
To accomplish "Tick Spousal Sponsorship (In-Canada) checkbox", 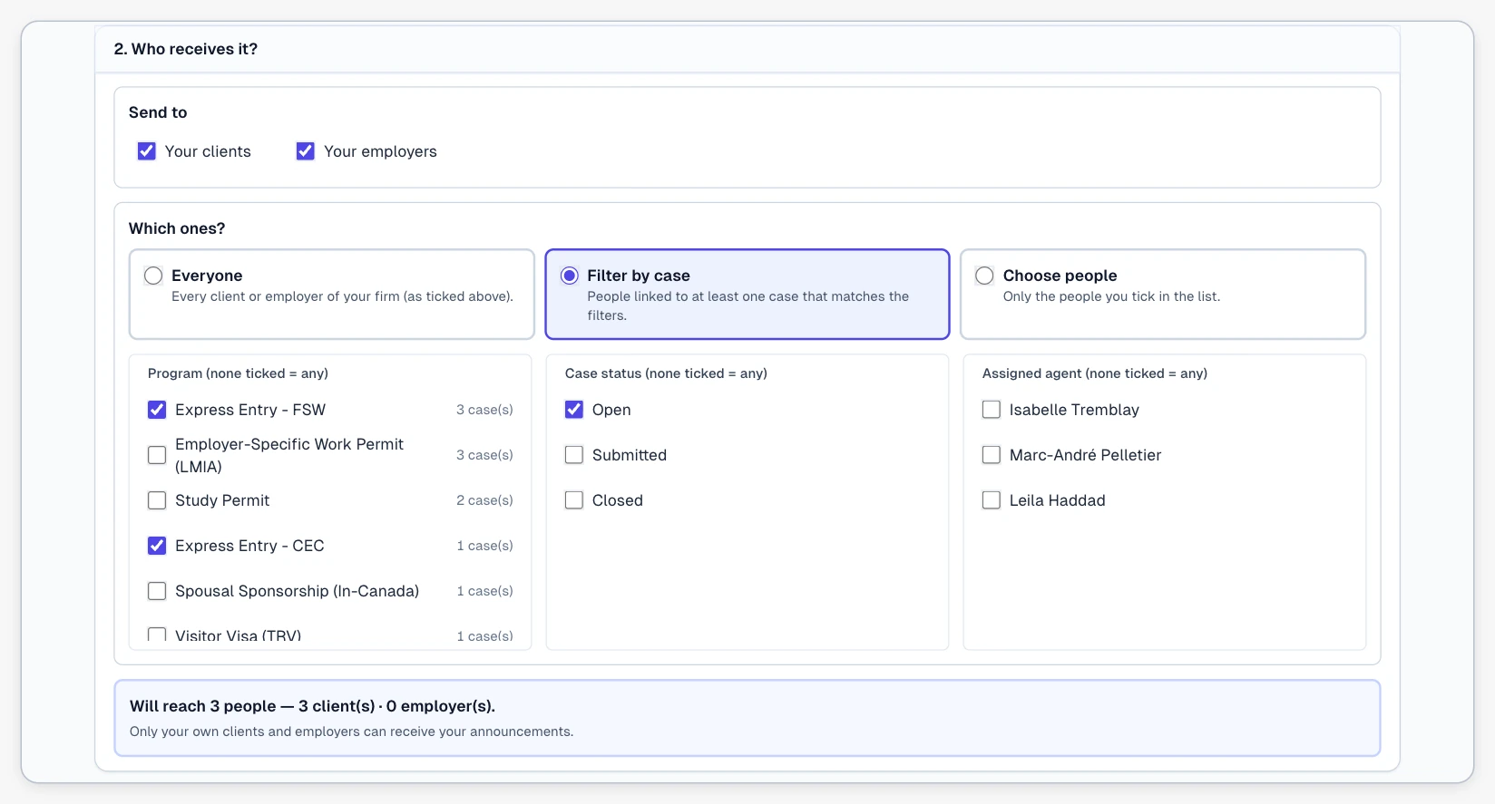I will [x=157, y=591].
